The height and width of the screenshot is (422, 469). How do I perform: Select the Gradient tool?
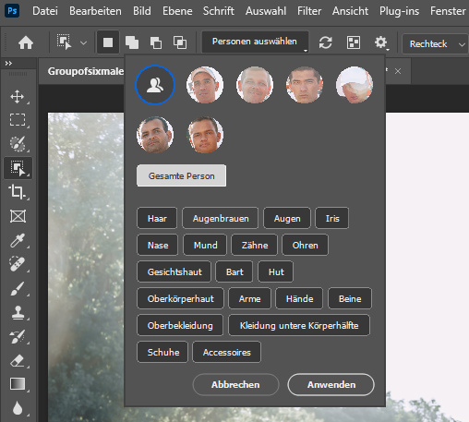pos(18,384)
